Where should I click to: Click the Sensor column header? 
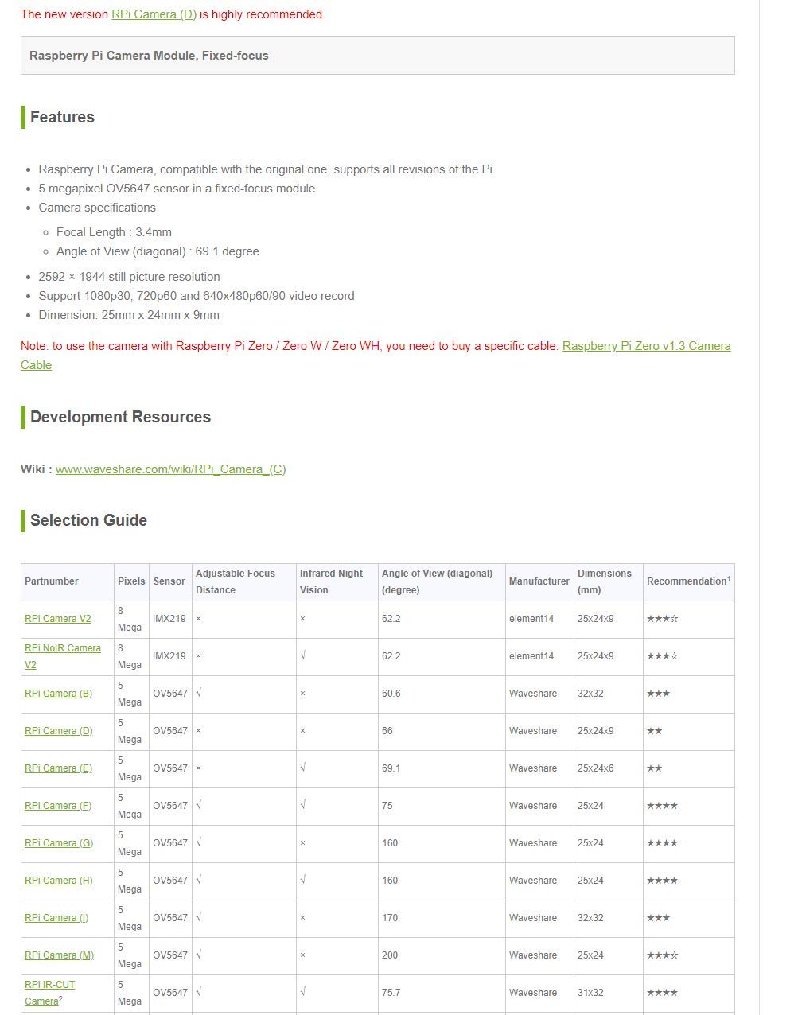click(x=169, y=581)
